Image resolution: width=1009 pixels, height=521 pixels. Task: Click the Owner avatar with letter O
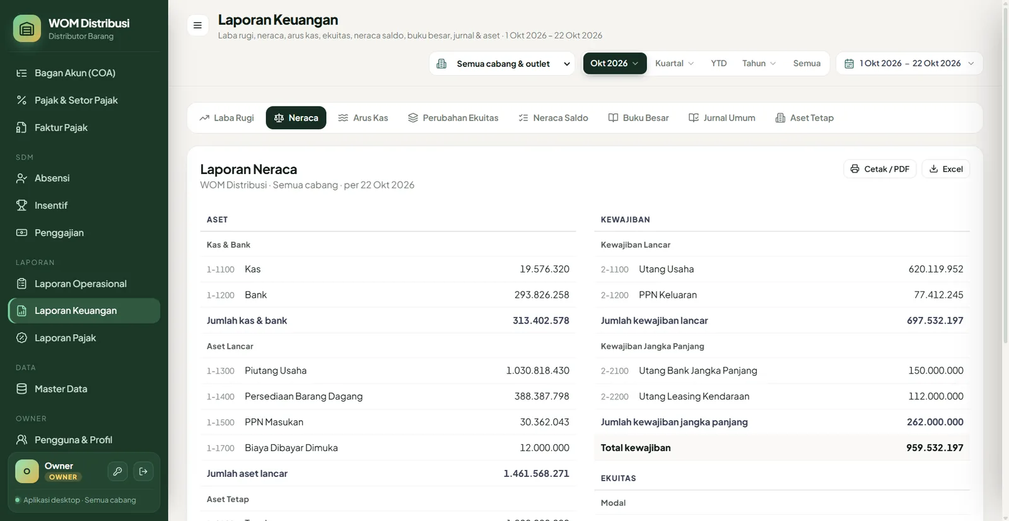[x=27, y=471]
